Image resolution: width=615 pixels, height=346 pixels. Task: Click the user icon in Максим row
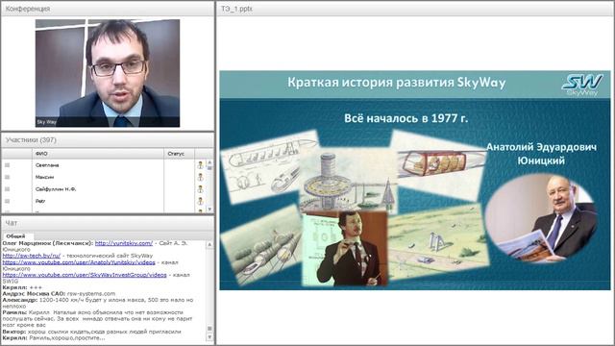(x=201, y=177)
